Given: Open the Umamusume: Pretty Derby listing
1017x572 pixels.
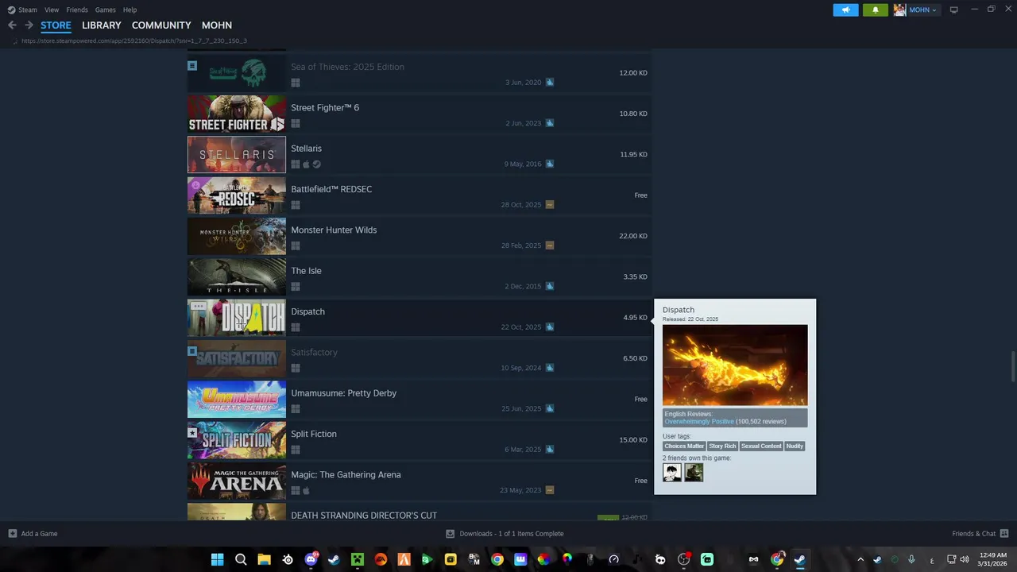Looking at the screenshot, I should click(420, 399).
